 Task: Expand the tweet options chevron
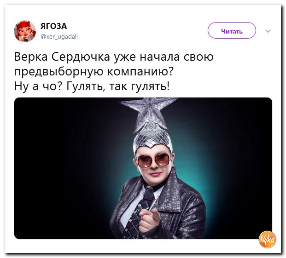268,31
